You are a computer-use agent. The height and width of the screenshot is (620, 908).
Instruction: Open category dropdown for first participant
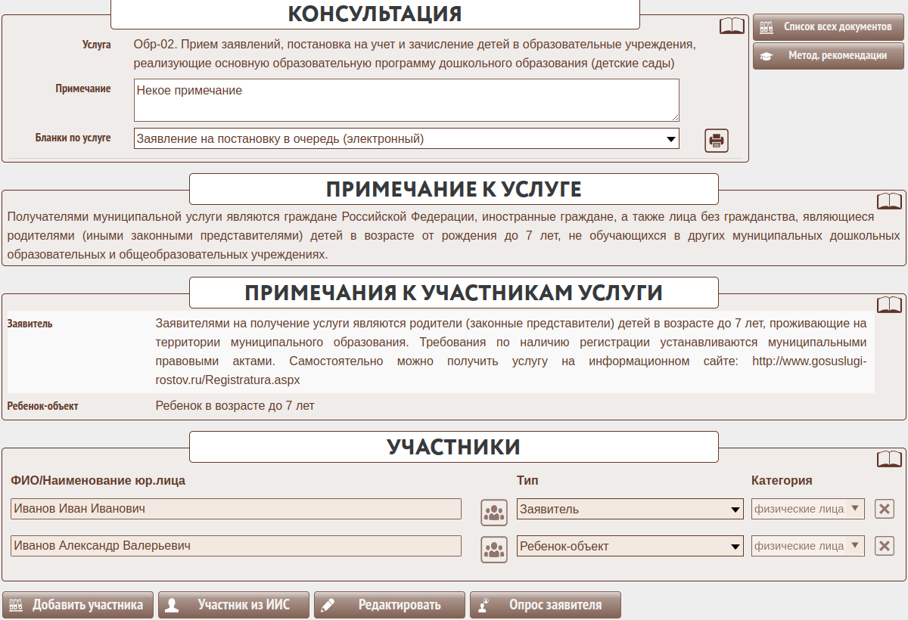pos(807,509)
